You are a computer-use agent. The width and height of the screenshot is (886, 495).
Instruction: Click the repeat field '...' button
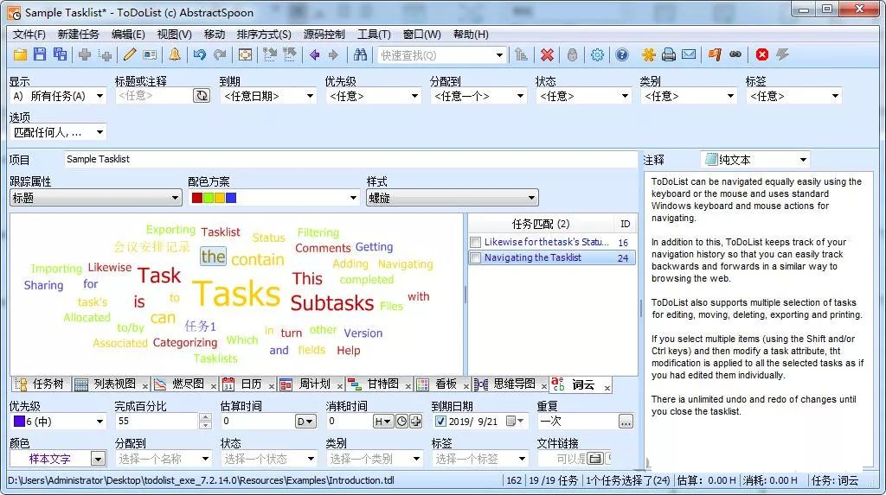(626, 422)
